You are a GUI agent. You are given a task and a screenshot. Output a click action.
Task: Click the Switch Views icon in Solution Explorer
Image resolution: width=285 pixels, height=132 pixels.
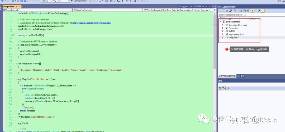coord(230,11)
